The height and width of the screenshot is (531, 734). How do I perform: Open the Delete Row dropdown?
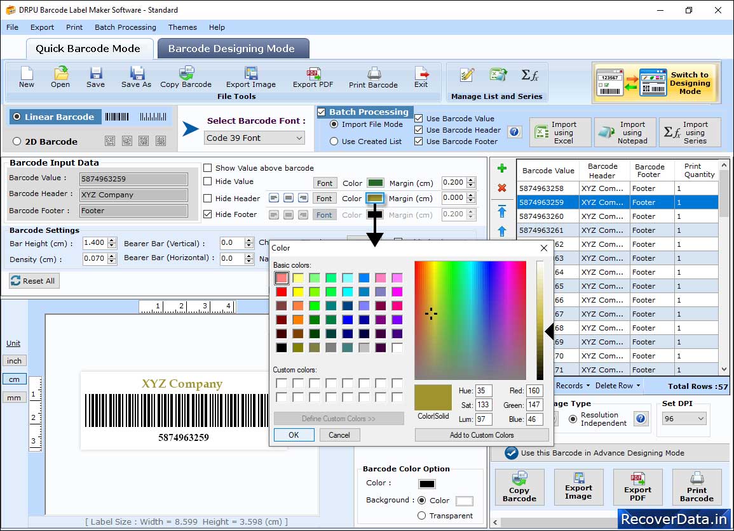(618, 386)
